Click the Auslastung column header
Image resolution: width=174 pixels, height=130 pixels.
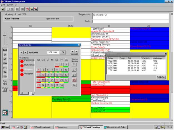(159, 58)
